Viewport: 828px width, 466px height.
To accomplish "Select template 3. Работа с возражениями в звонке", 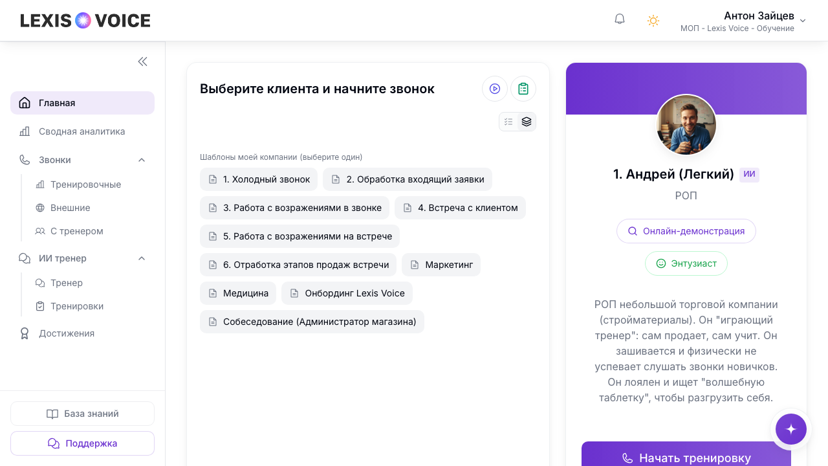I will pos(294,208).
